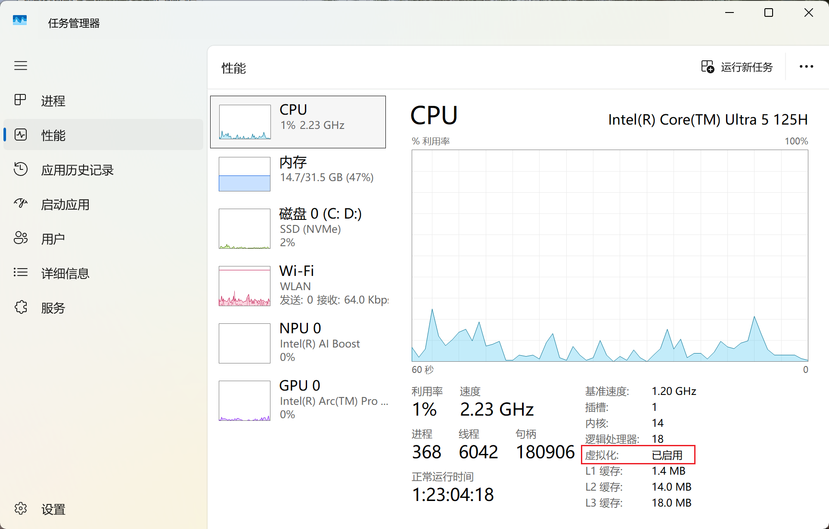Click the Performance (性能) heartbeat icon
829x529 pixels.
21,135
